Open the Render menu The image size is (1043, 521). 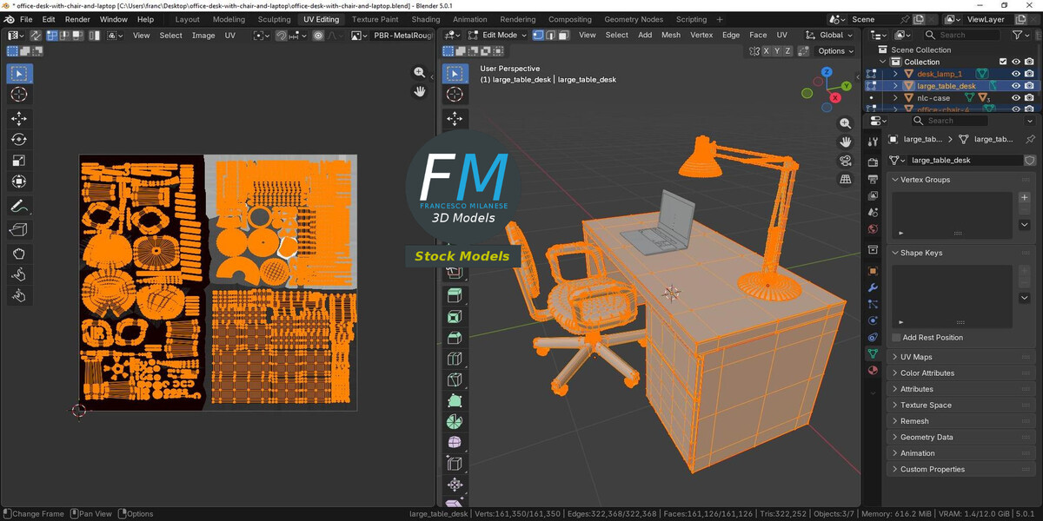pyautogui.click(x=77, y=19)
